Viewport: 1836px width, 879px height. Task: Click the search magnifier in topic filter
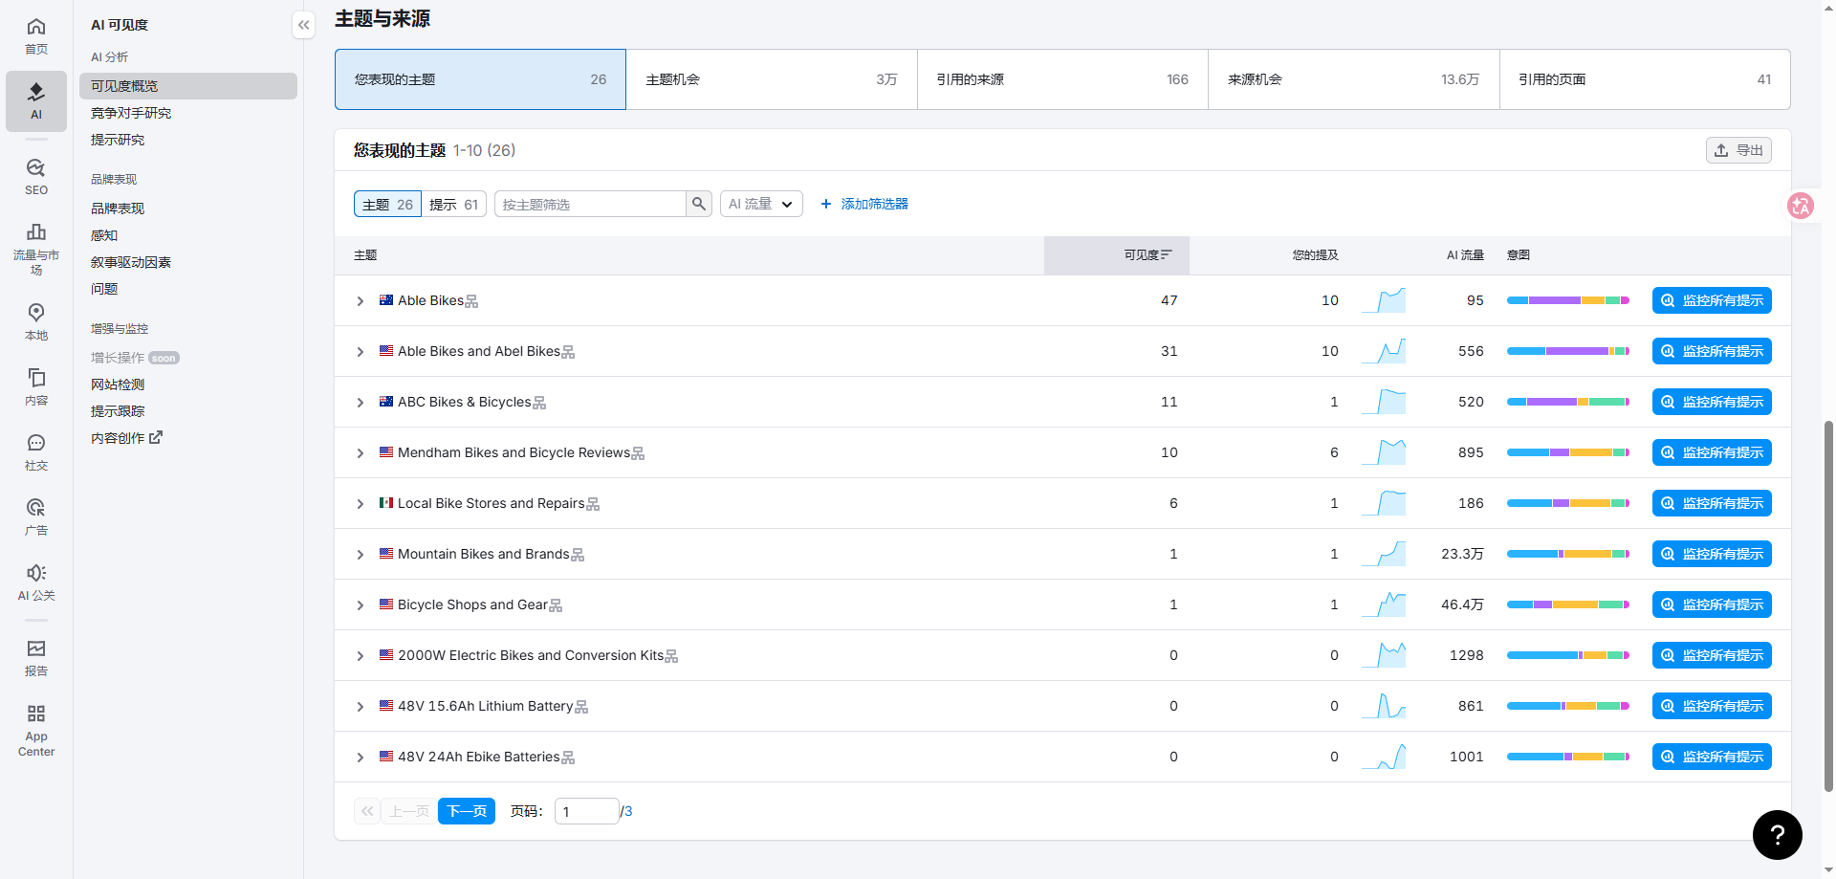[699, 204]
